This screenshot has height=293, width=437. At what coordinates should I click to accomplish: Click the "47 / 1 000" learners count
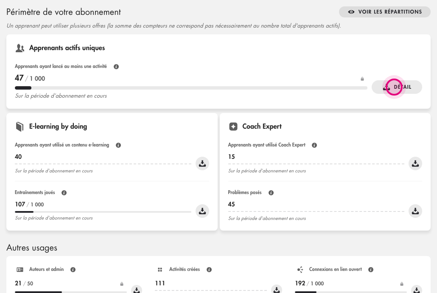[x=30, y=78]
